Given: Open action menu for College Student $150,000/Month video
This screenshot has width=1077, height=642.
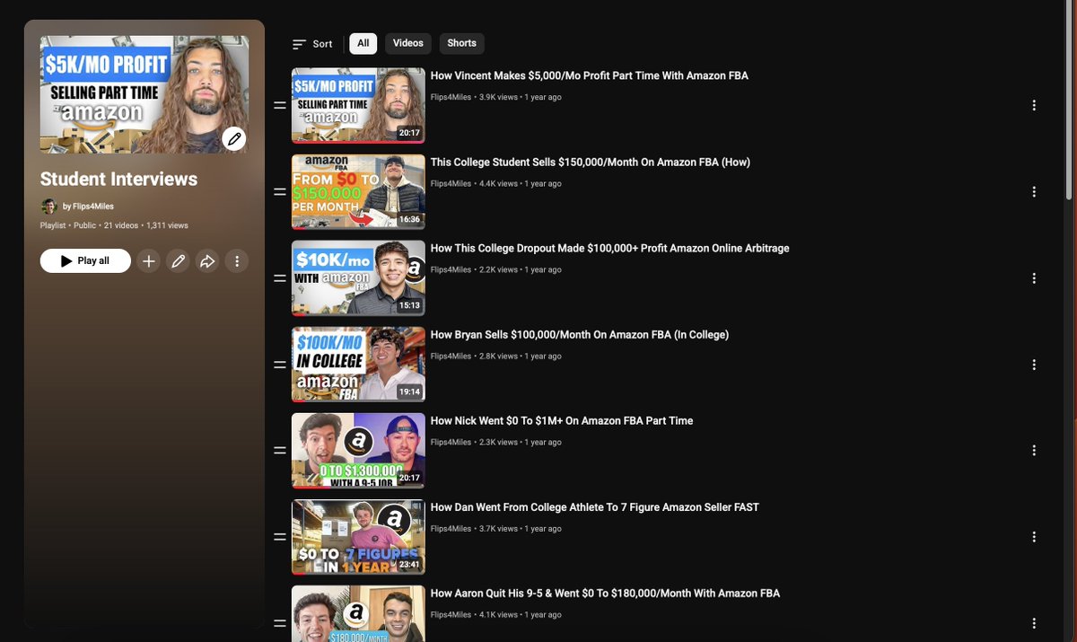Looking at the screenshot, I should [x=1034, y=192].
